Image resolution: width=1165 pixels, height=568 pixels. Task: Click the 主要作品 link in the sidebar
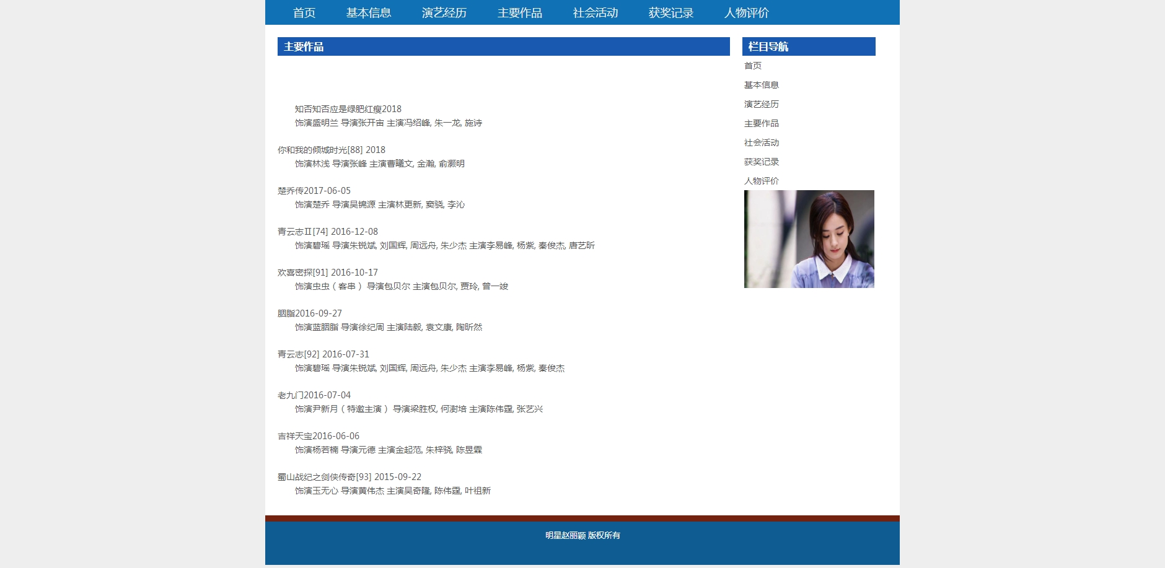pos(761,123)
